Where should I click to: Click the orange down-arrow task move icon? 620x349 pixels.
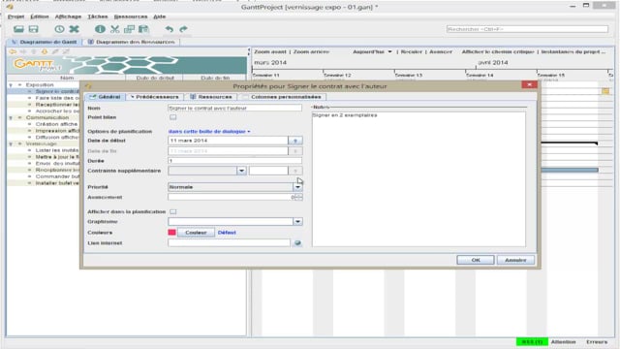tap(45, 51)
